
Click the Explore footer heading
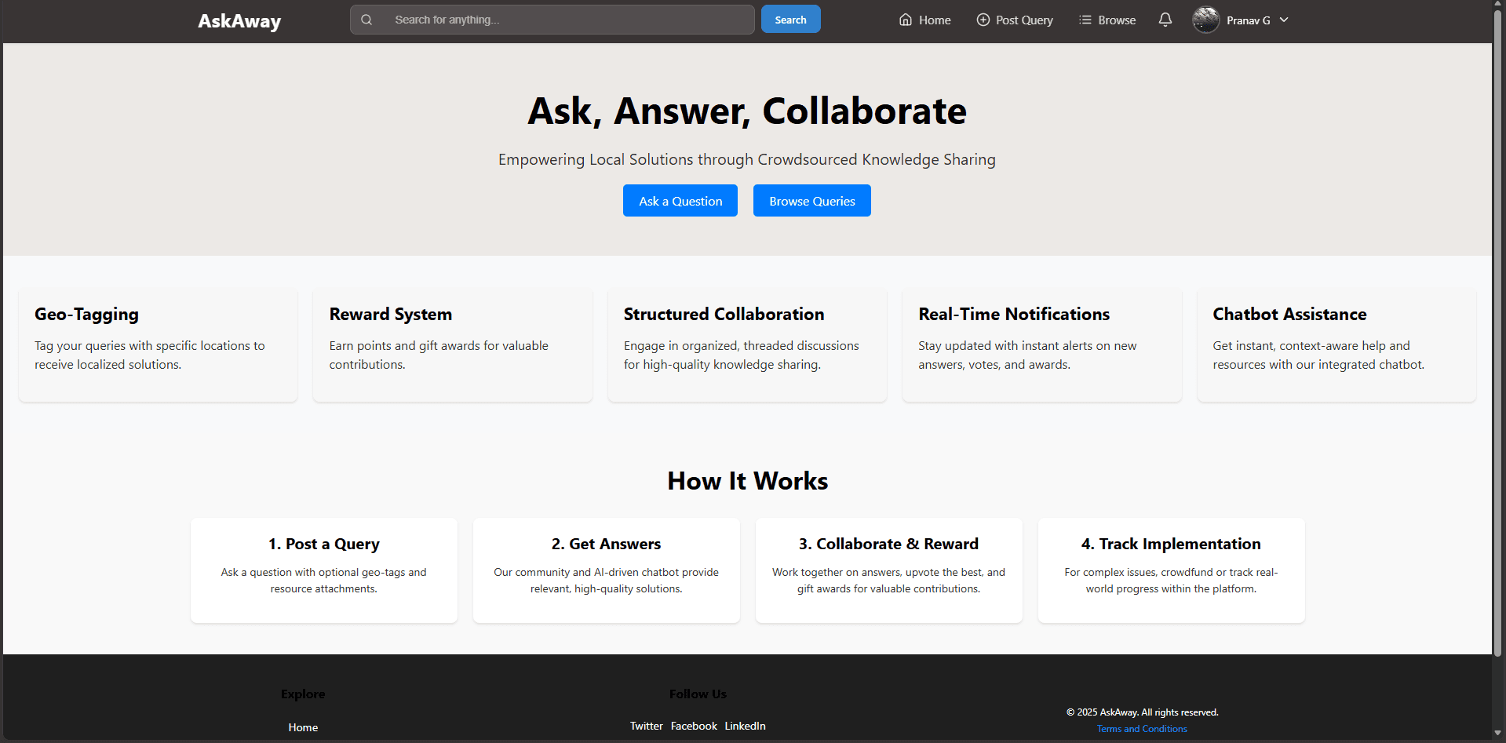(x=303, y=694)
